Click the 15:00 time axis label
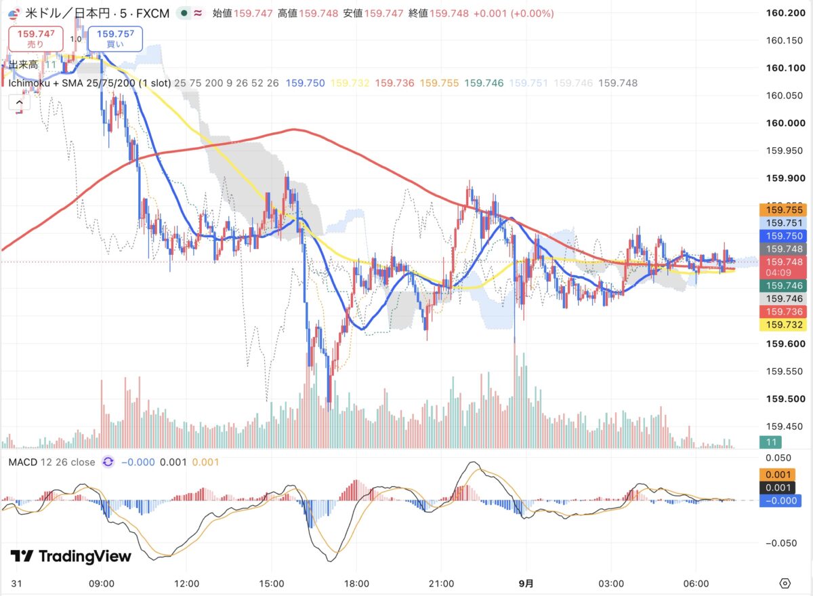813x596 pixels. click(x=271, y=583)
